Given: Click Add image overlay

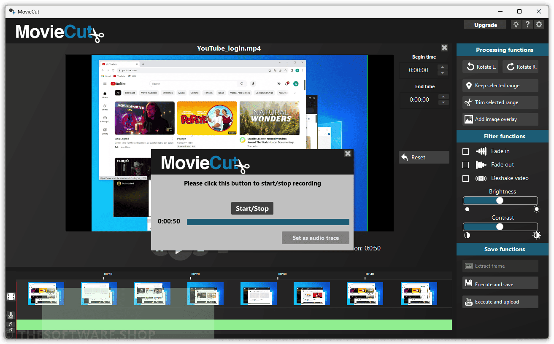Looking at the screenshot, I should pos(500,119).
